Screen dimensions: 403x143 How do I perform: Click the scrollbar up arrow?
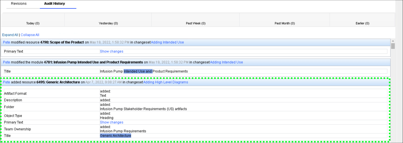coord(393,41)
